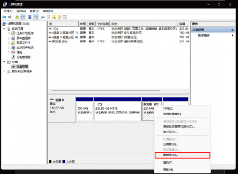Click the 磁盘 0 disk label panel
The image size is (238, 174).
point(61,109)
